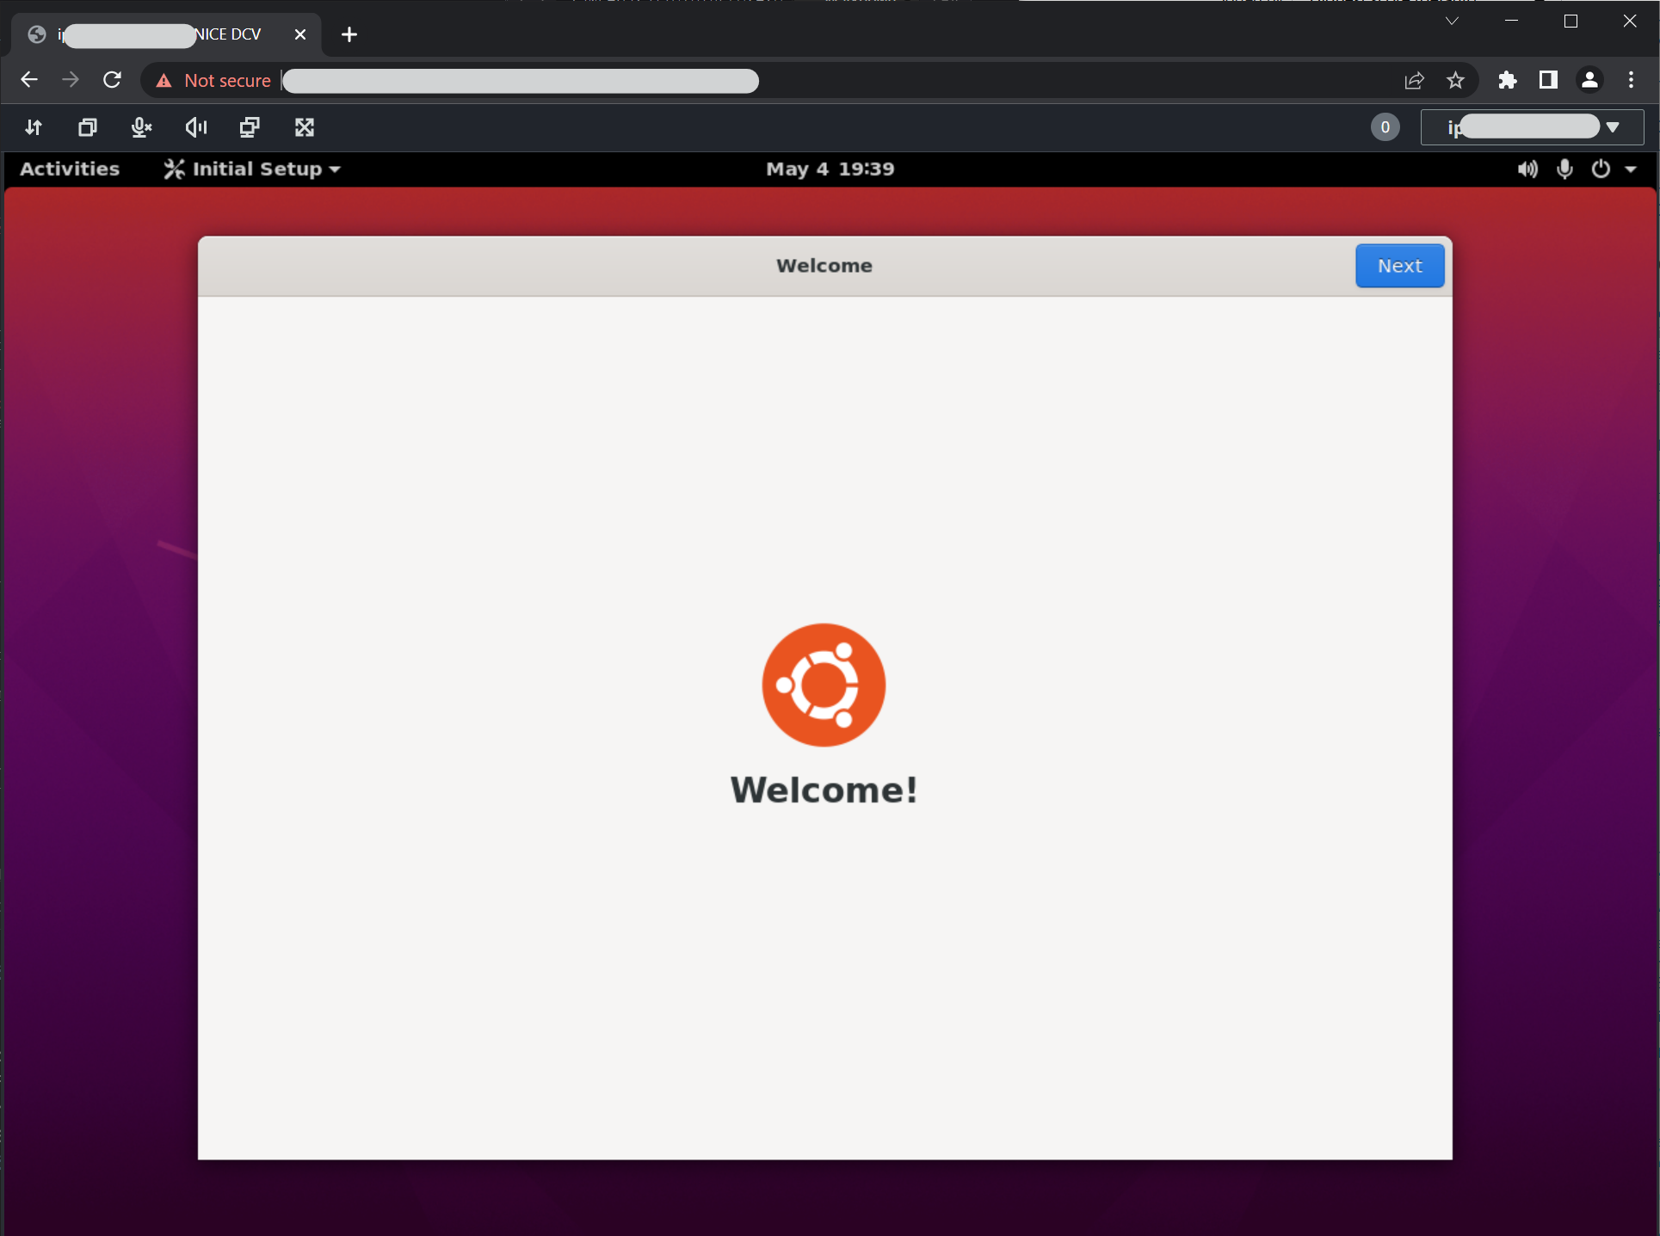
Task: Bookmark this page with the star icon
Action: 1455,80
